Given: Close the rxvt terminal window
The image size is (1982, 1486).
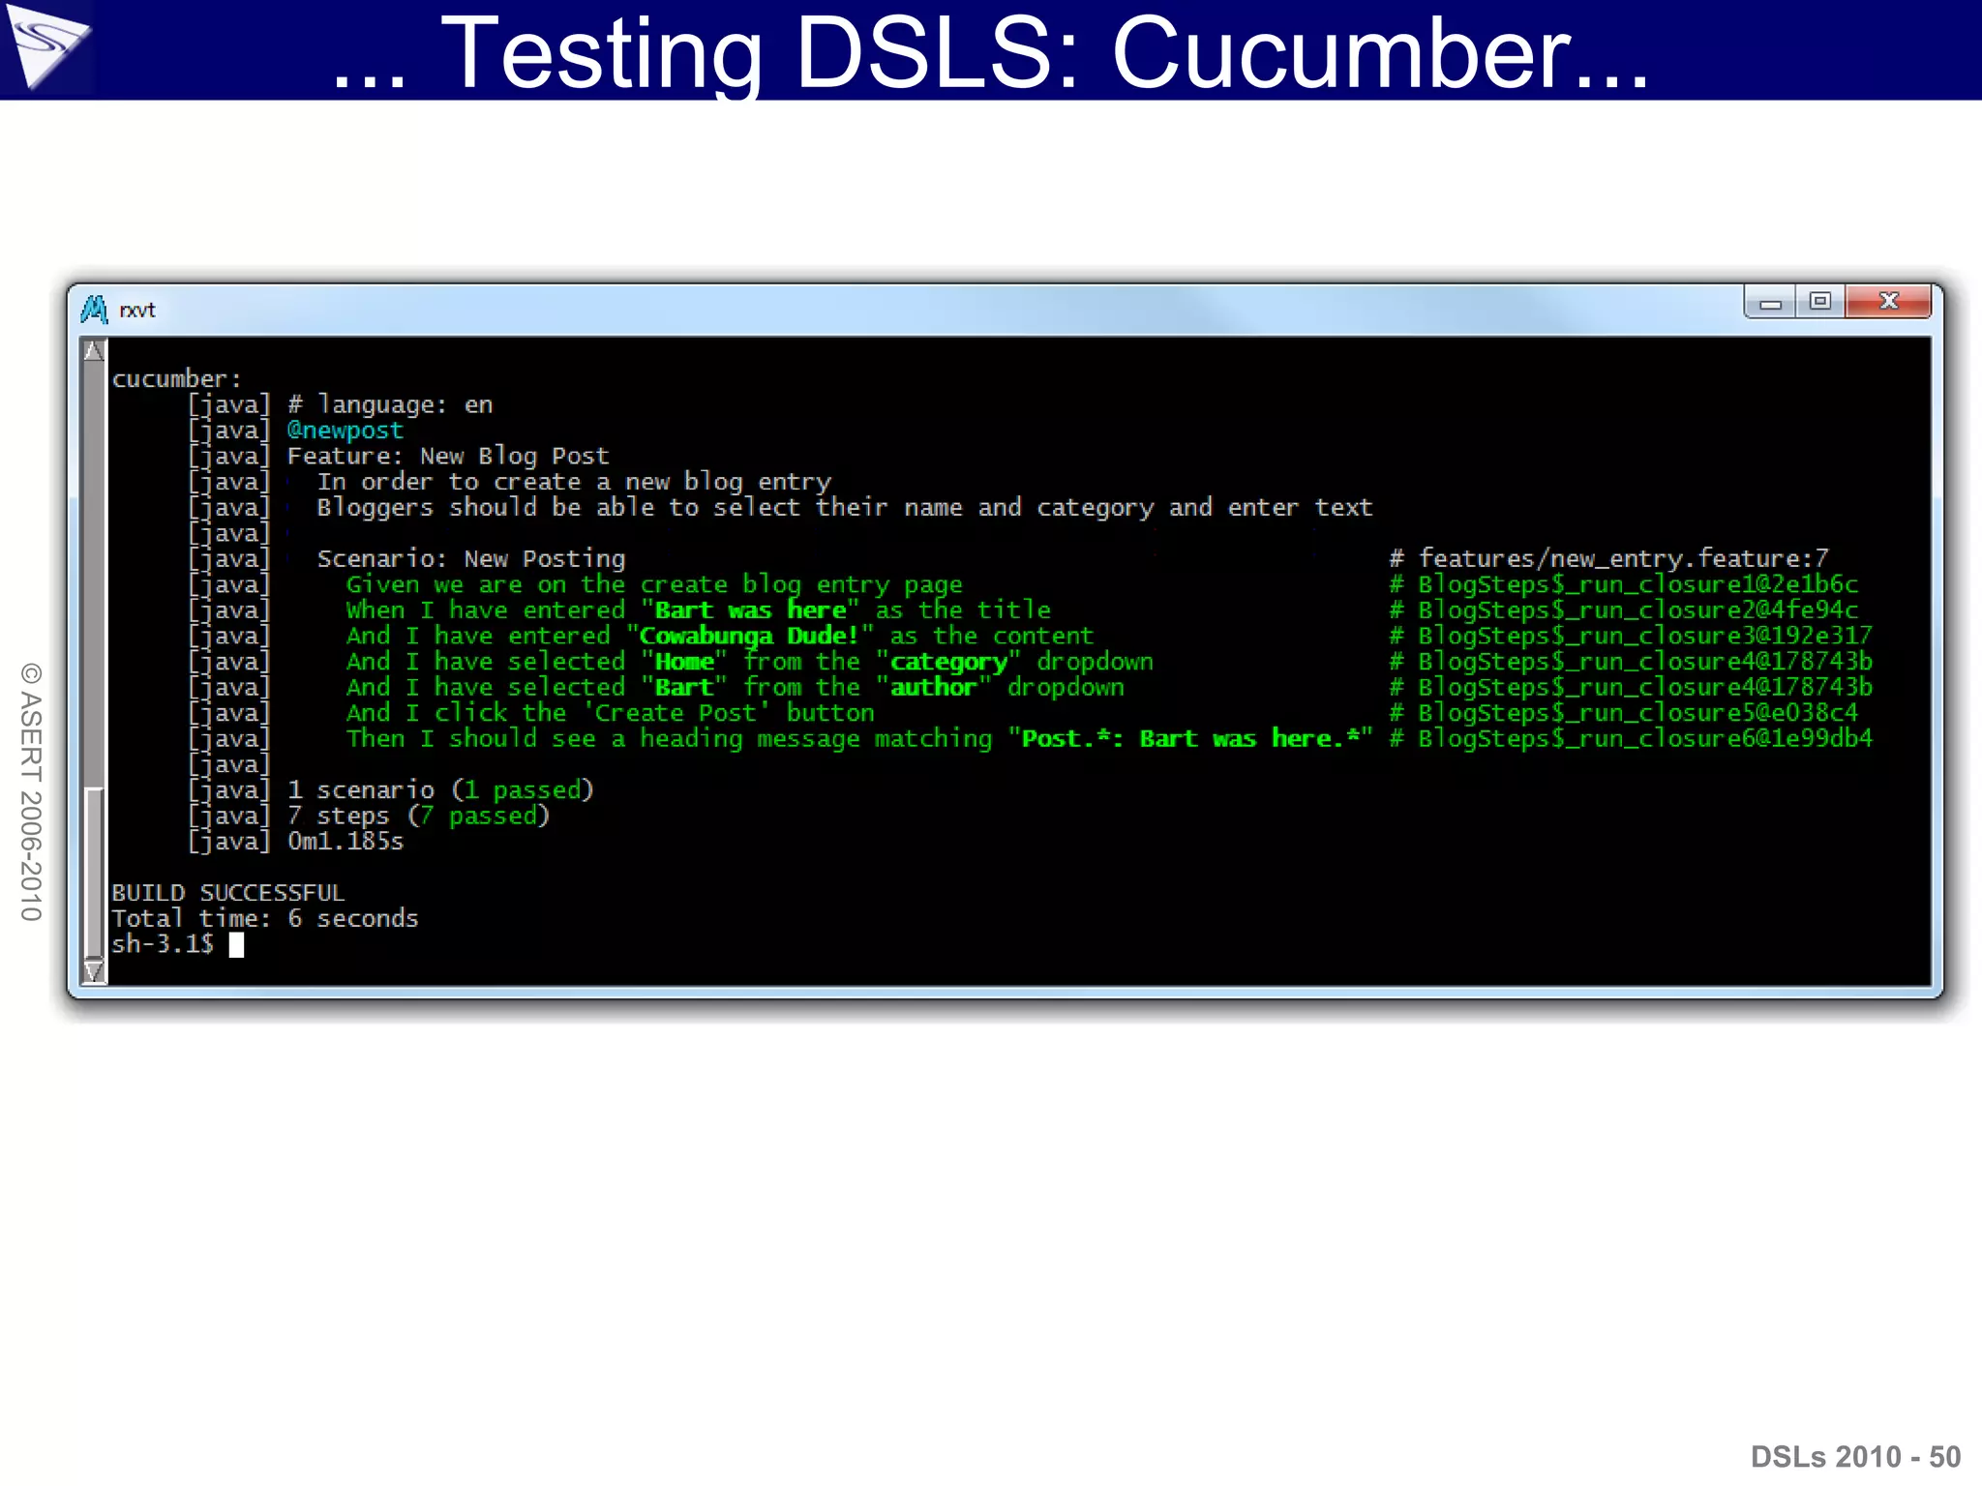Looking at the screenshot, I should coord(1888,302).
